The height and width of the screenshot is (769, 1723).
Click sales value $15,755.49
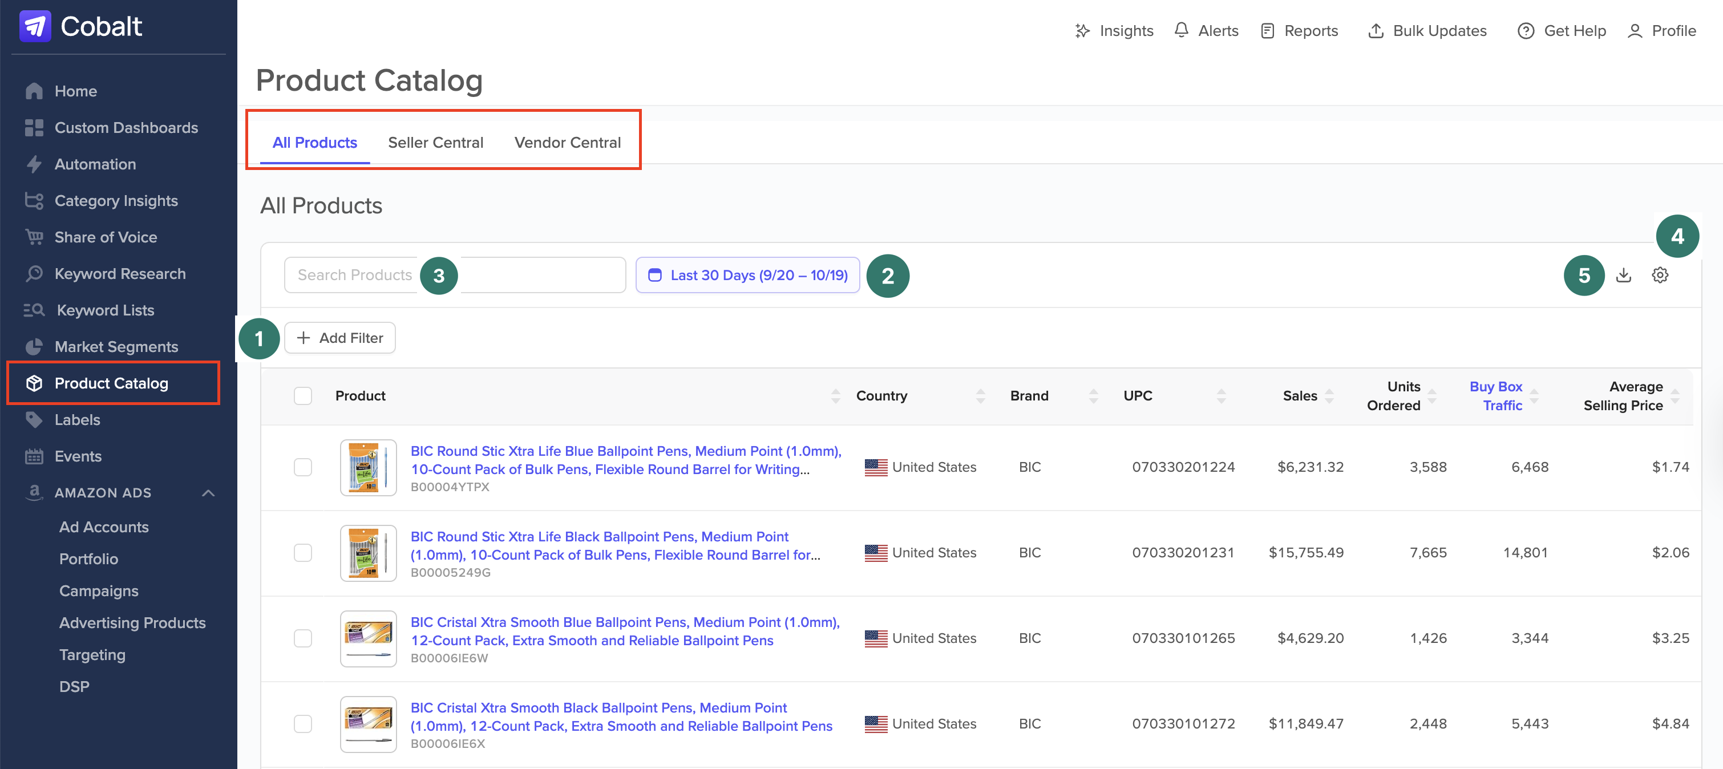[1307, 552]
